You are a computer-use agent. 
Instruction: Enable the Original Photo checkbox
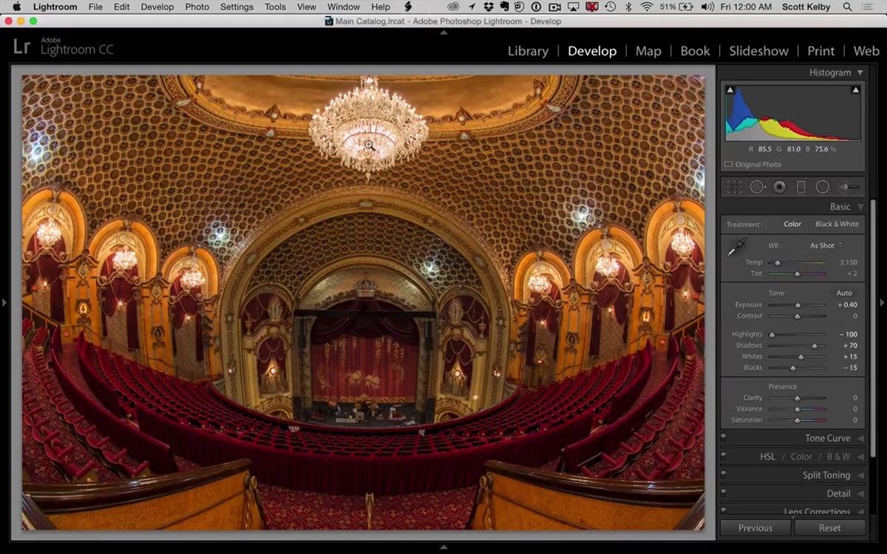click(729, 165)
